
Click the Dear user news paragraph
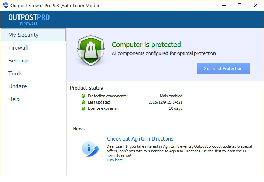179,151
